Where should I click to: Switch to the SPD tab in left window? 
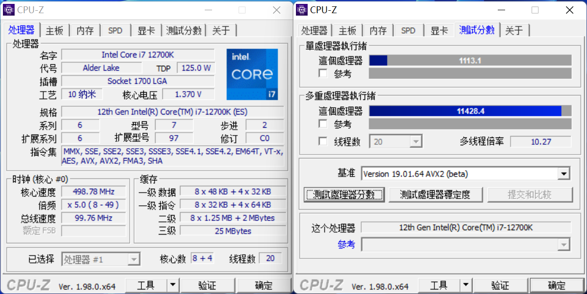tap(115, 30)
